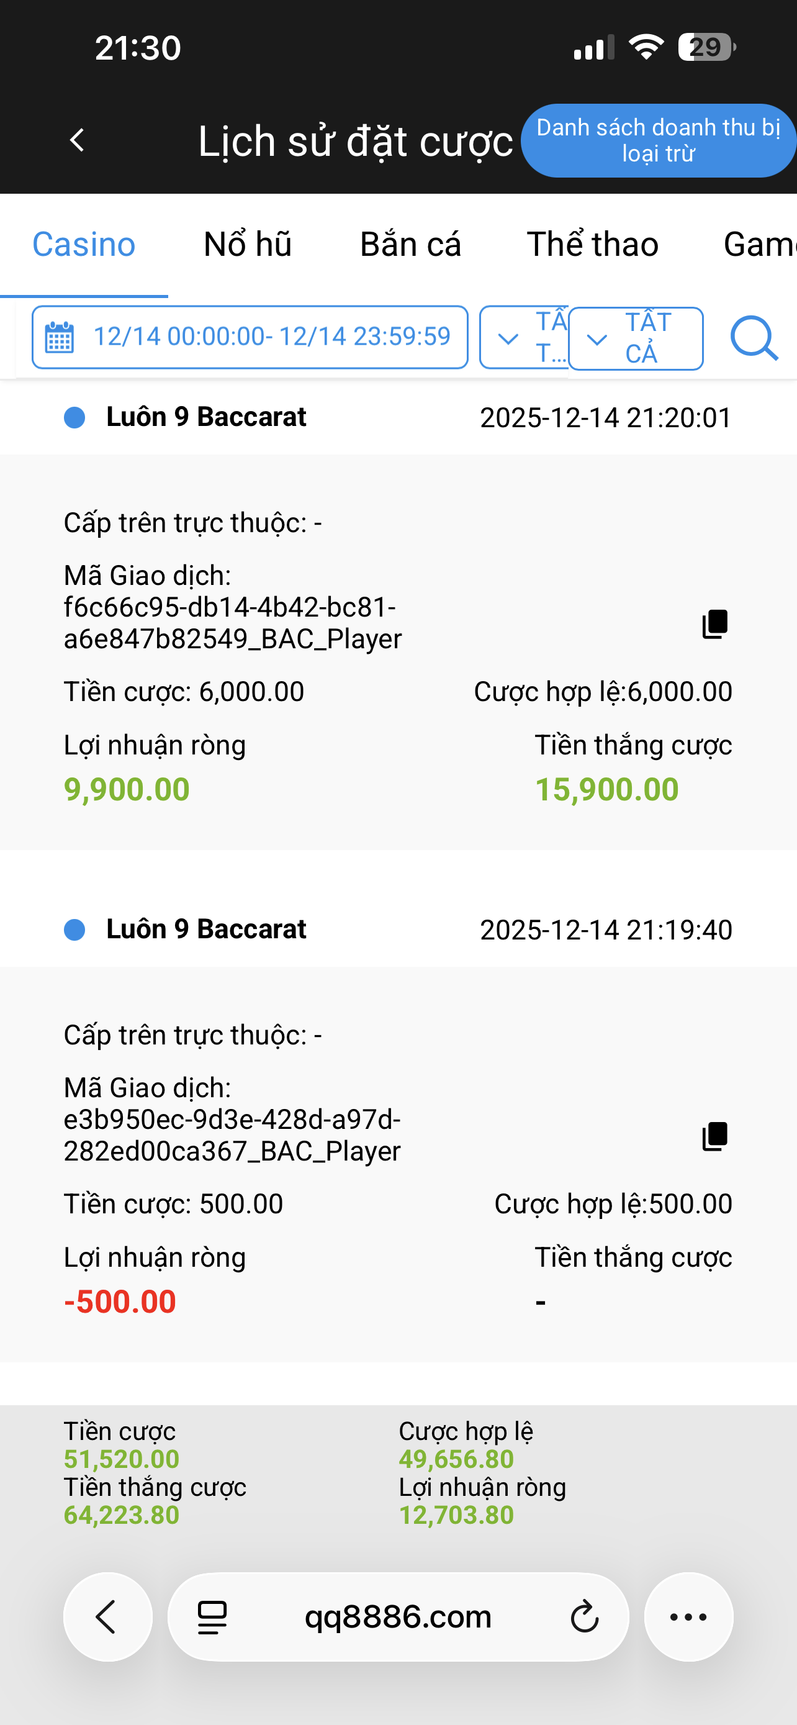Open the browser three-dot more menu
This screenshot has height=1725, width=797.
(688, 1617)
